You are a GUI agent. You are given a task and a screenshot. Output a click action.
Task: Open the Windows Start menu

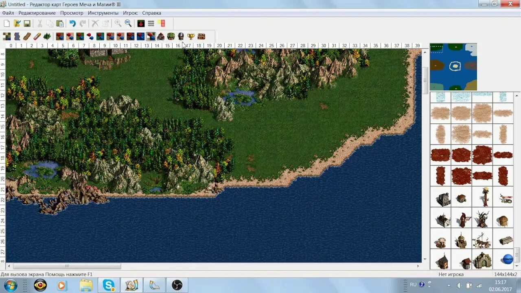point(11,285)
